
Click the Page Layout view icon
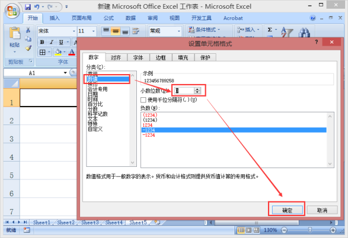tap(249, 230)
